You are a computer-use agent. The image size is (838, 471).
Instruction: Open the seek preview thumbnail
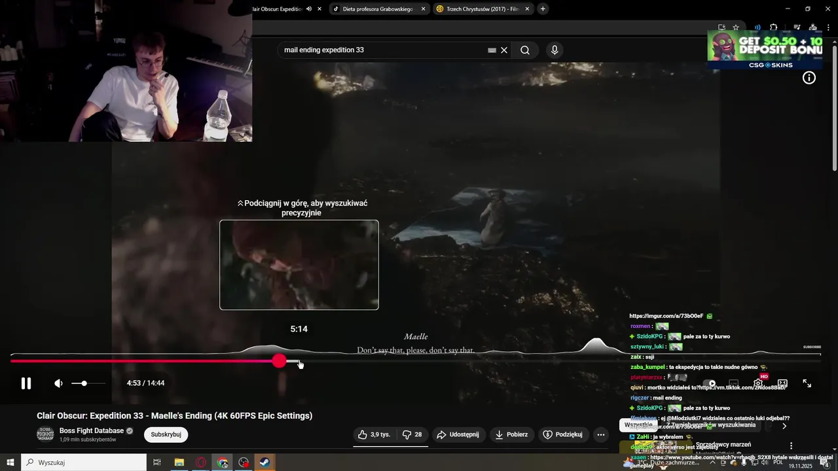pos(299,265)
